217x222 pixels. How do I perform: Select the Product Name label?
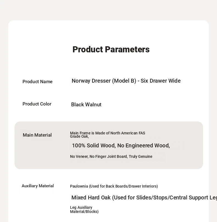point(37,82)
